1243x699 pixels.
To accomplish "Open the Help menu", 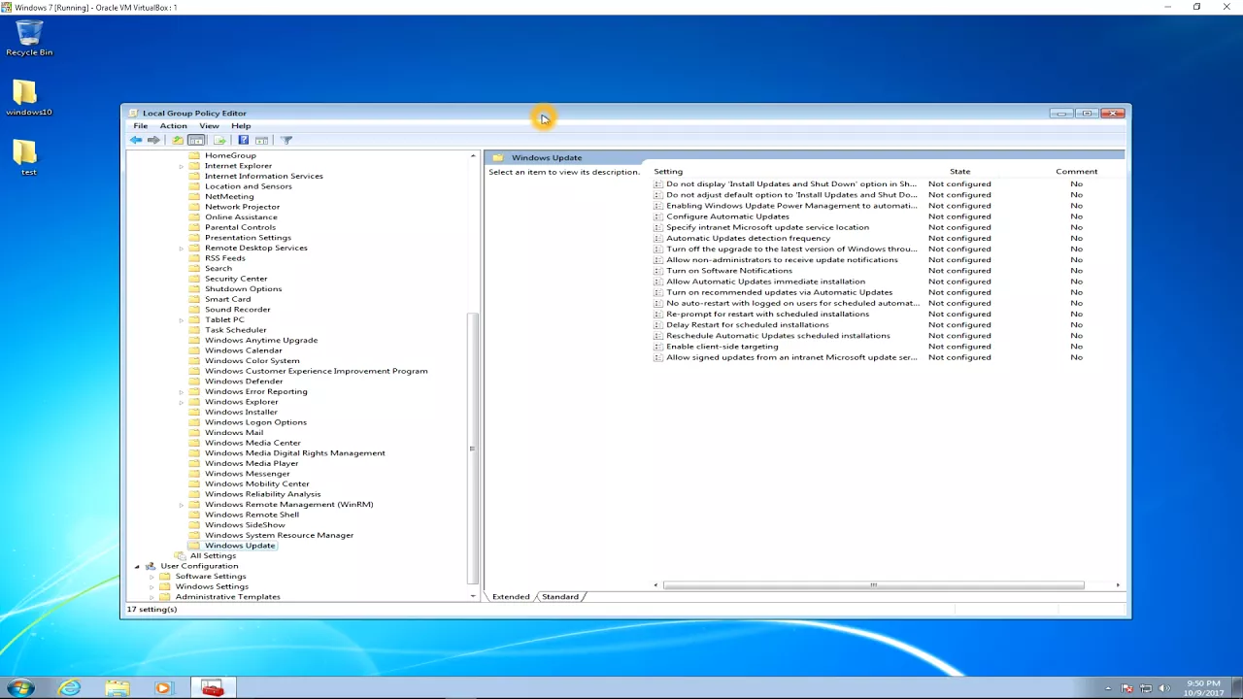I will 241,126.
